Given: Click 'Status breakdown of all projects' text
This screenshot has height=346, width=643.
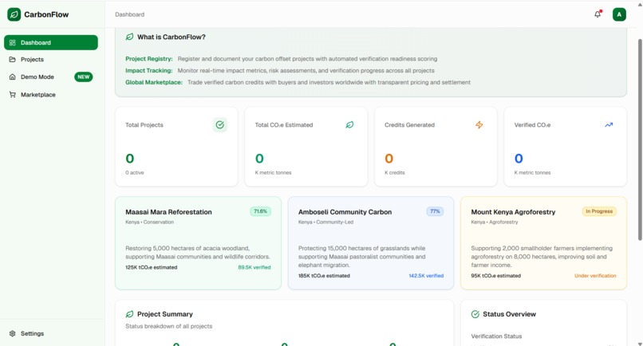Looking at the screenshot, I should 169,326.
